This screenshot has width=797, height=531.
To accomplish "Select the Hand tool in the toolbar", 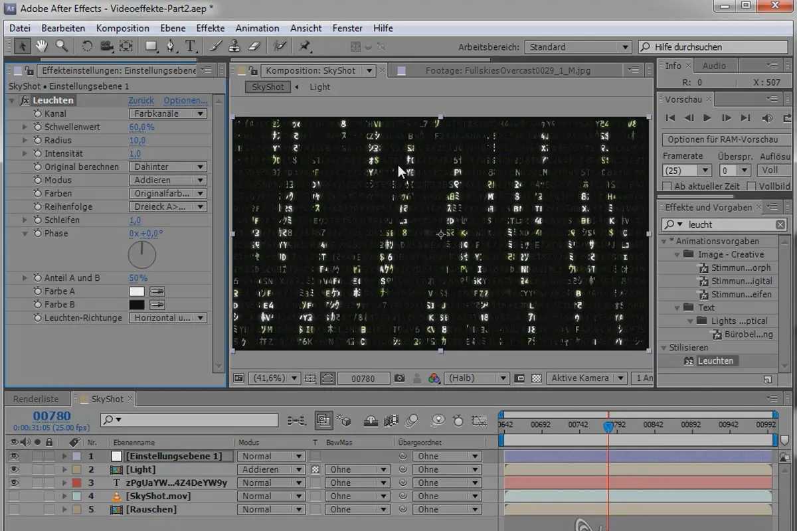I will click(42, 46).
